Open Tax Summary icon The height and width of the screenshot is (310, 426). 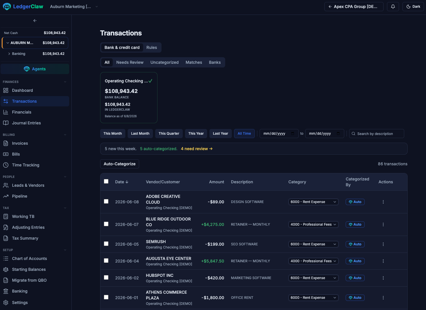click(x=6, y=238)
